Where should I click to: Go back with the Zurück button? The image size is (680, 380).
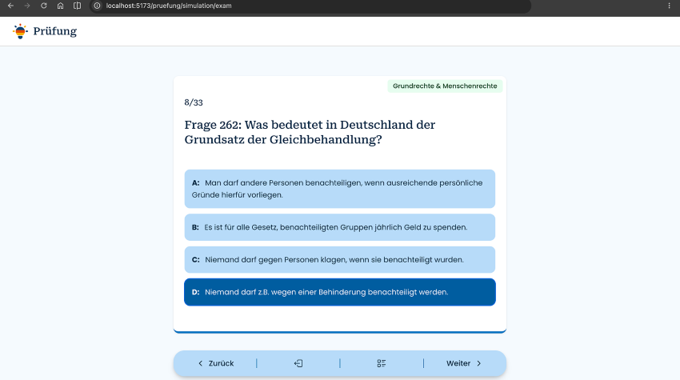(216, 363)
